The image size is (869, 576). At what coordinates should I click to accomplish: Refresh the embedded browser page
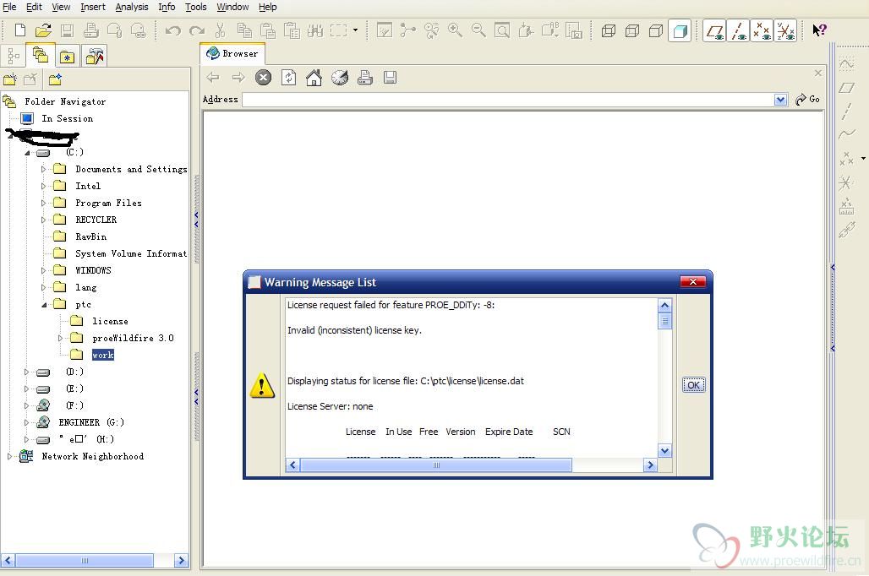[289, 78]
